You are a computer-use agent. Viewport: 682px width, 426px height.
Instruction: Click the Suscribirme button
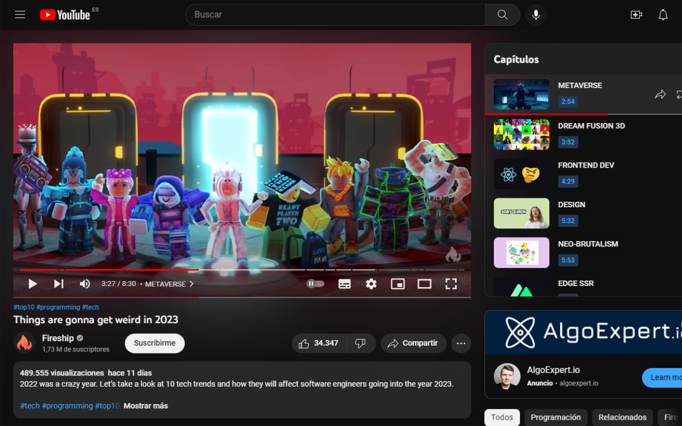pyautogui.click(x=155, y=343)
